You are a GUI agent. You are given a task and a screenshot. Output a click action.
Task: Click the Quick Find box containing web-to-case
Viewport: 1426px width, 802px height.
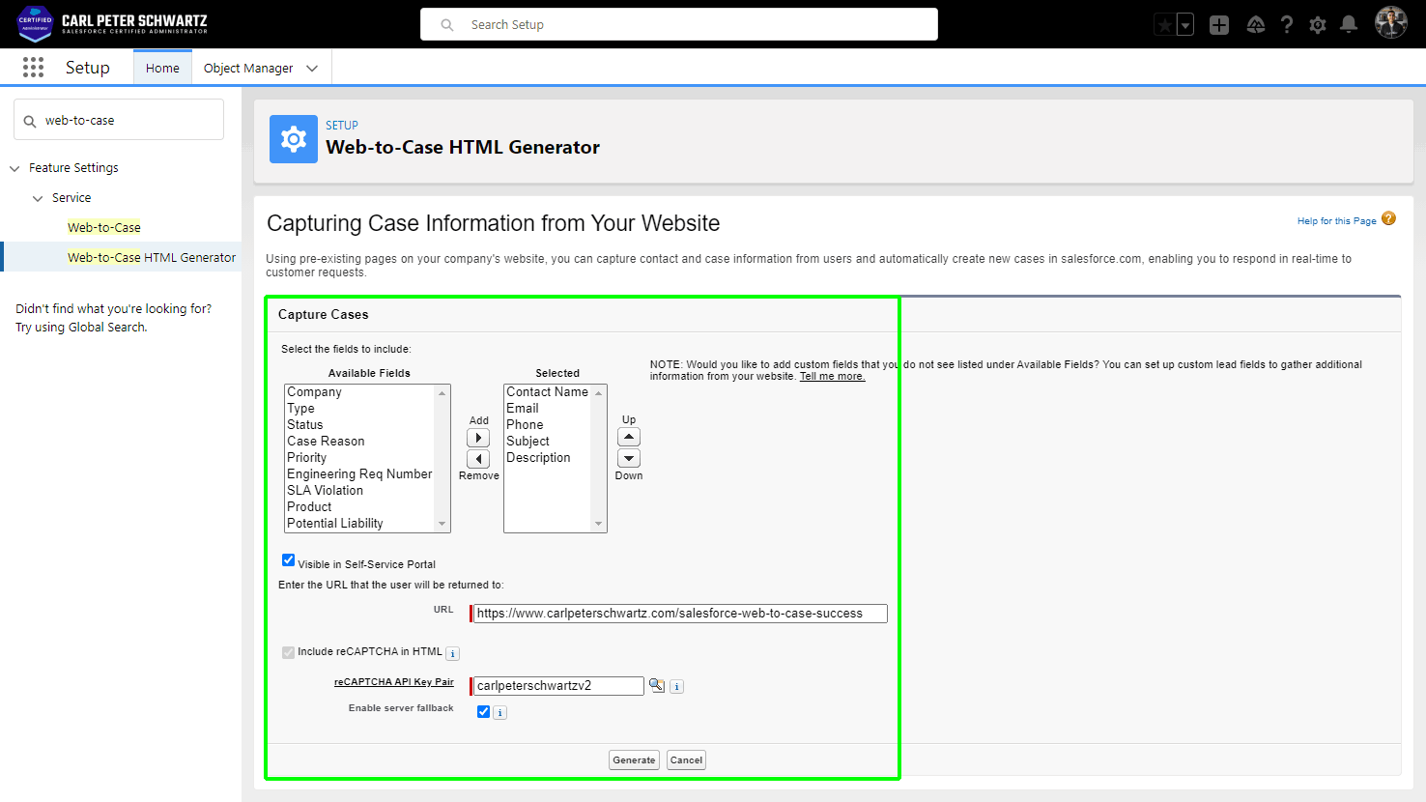pyautogui.click(x=119, y=120)
